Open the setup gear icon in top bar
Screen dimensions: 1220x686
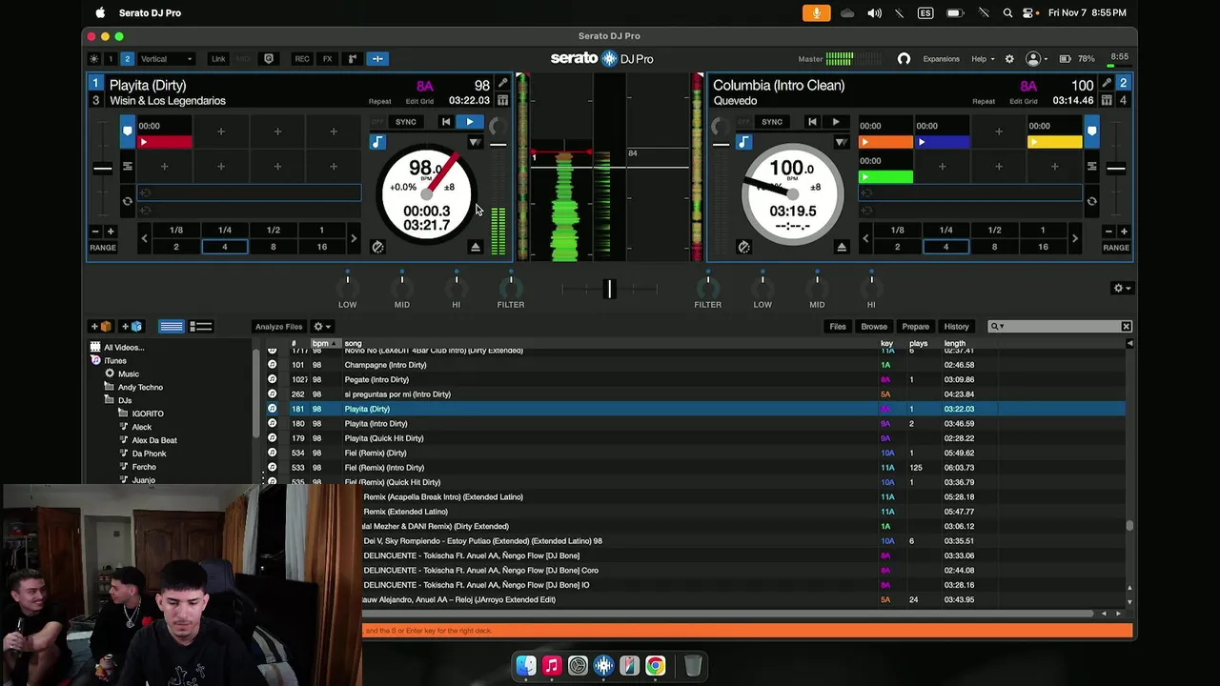pyautogui.click(x=1009, y=59)
